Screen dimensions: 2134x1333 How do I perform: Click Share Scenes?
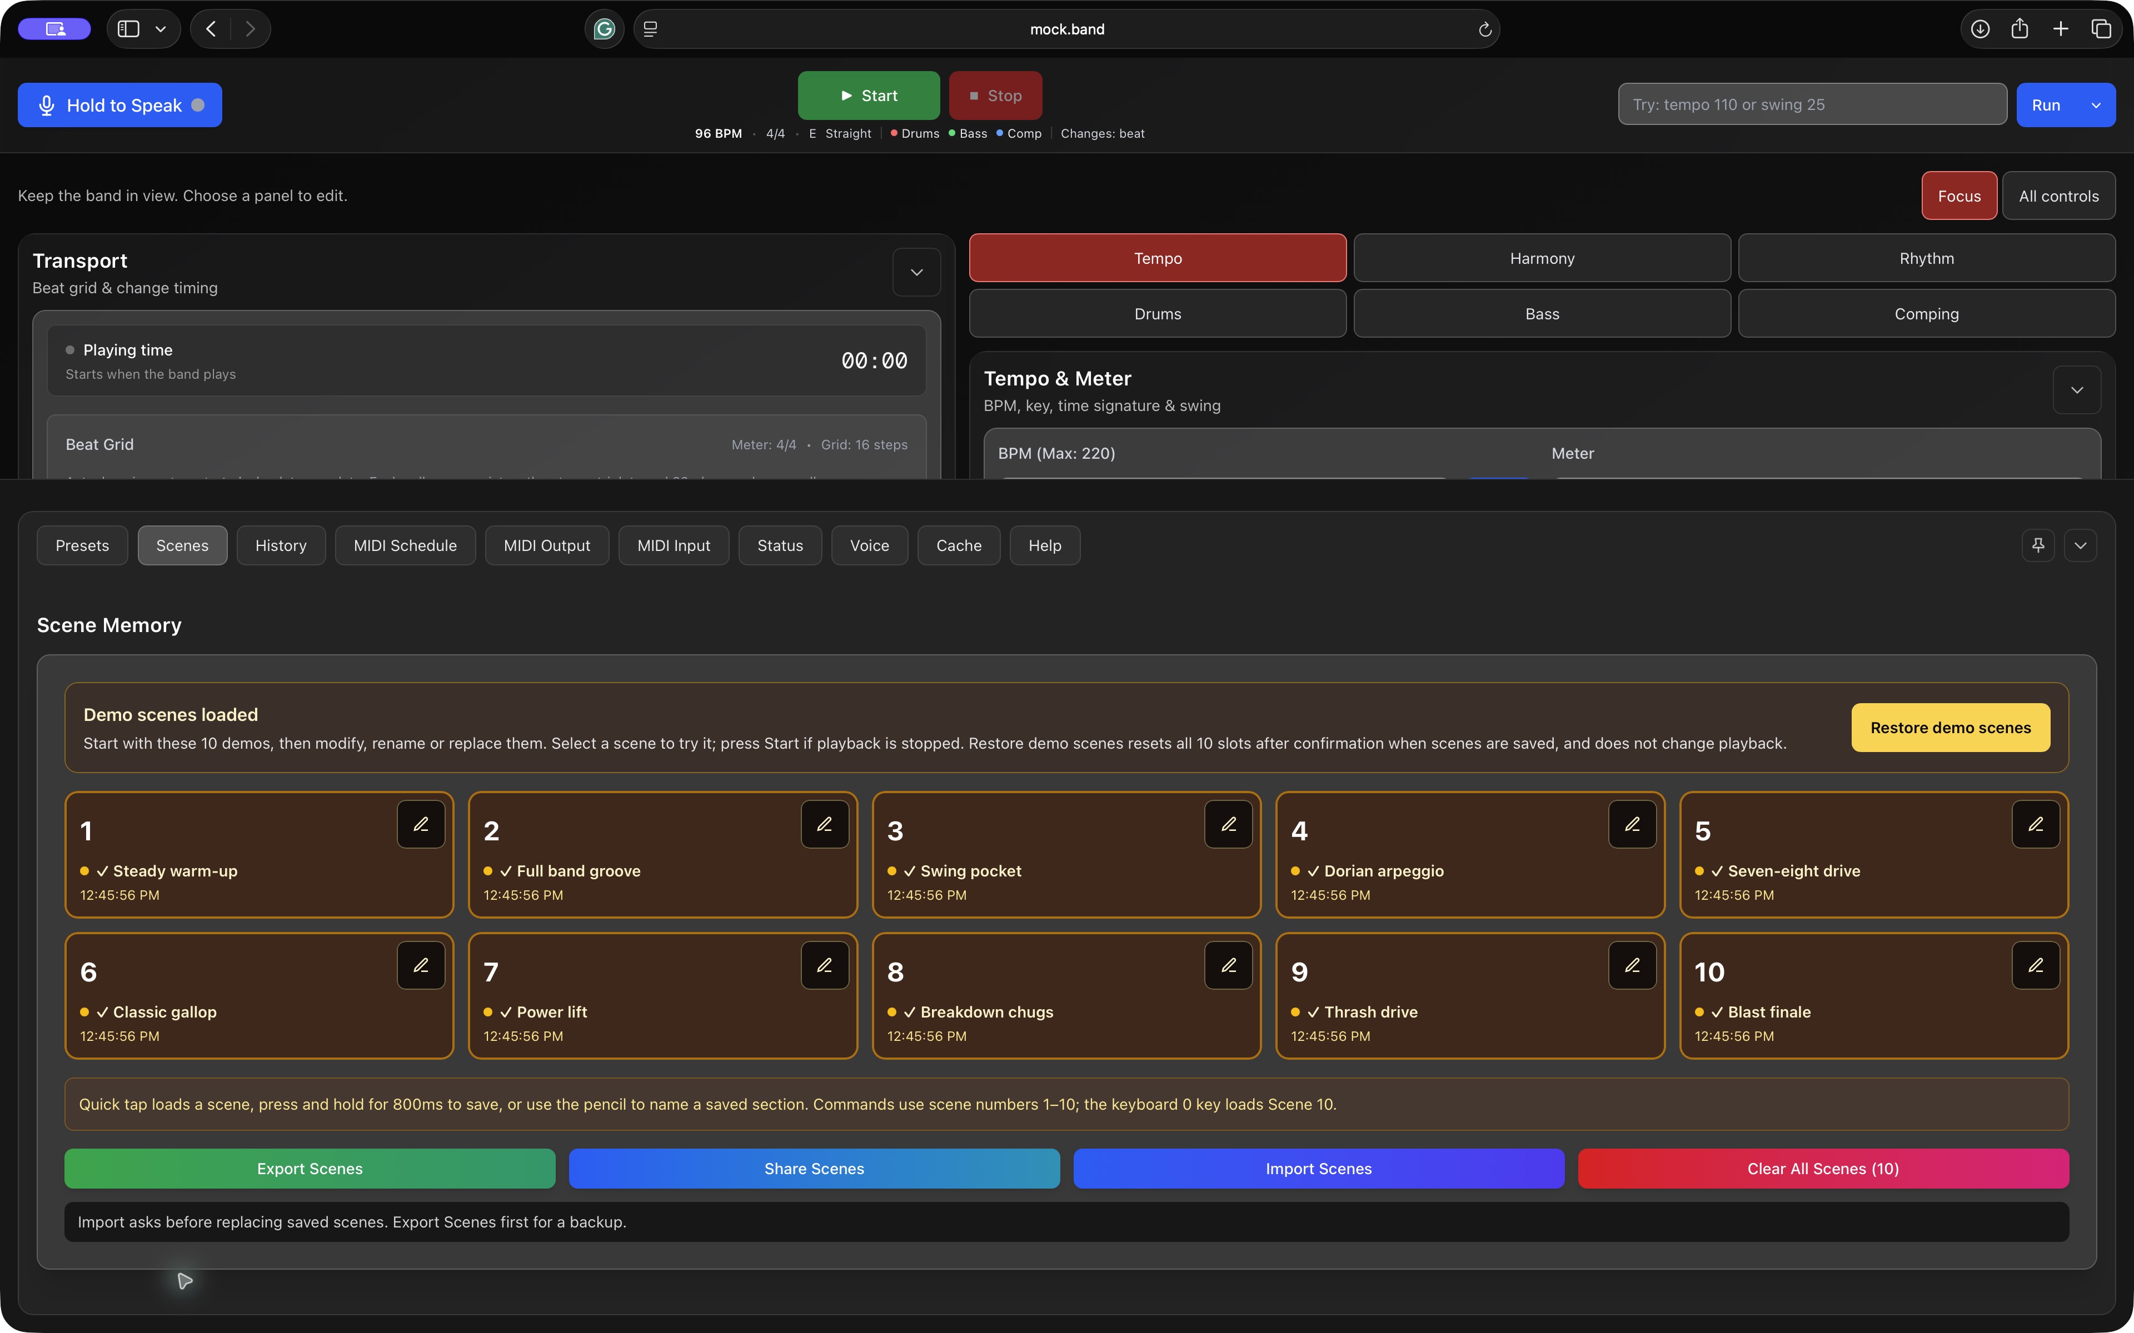tap(814, 1168)
